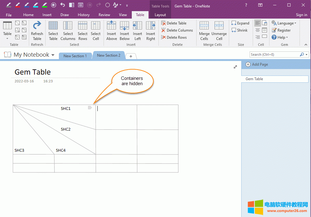
Task: Click the Refresh Table icon
Action: [x=37, y=30]
